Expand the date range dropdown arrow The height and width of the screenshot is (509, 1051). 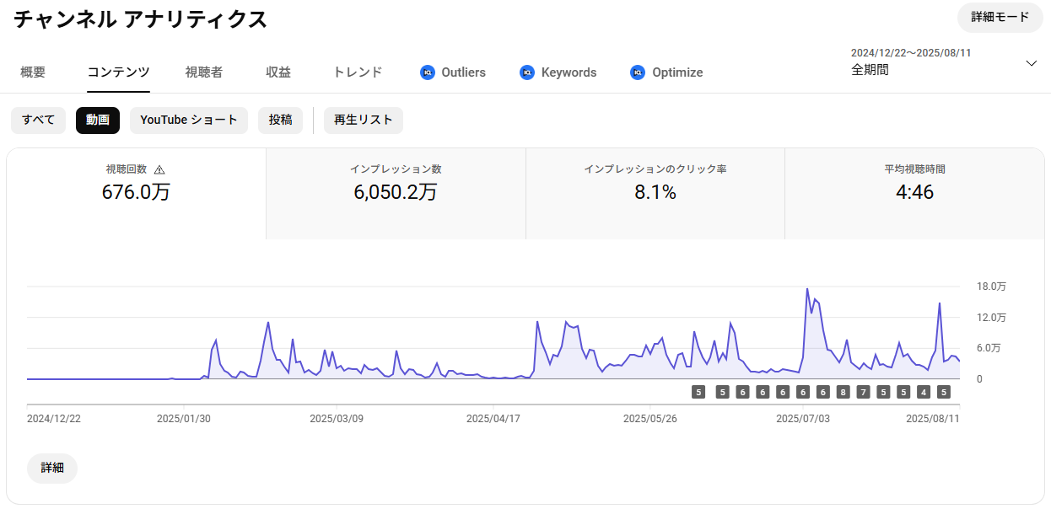click(1031, 63)
